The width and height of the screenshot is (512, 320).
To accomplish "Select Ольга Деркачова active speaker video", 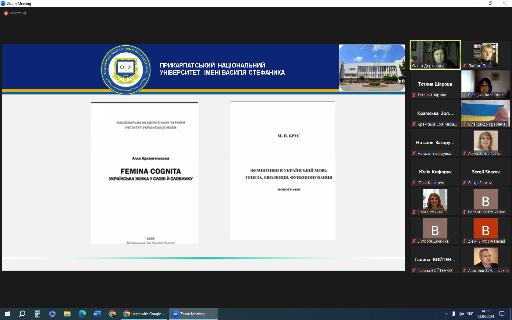I will coord(435,55).
